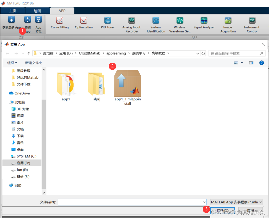Launch the Optimization app

point(84,23)
